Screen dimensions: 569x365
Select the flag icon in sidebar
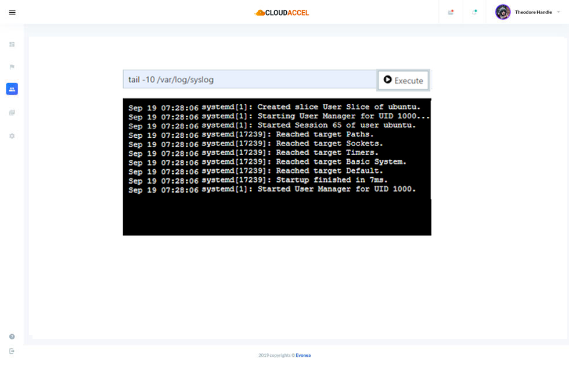click(x=12, y=67)
